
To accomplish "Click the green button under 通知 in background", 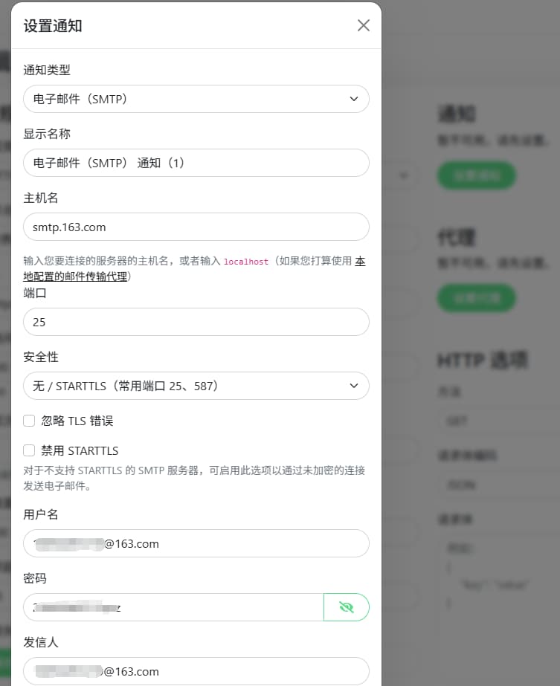I will click(477, 175).
